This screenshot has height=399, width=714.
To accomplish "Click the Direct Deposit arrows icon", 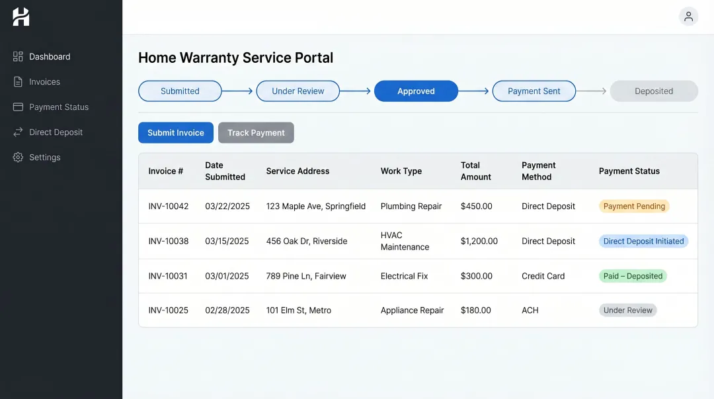I will (x=18, y=132).
